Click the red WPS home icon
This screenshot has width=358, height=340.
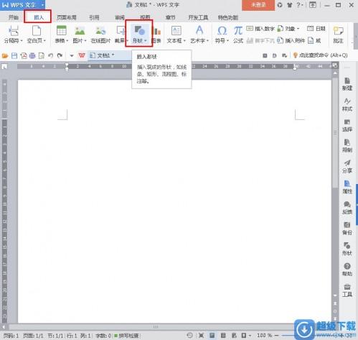82,55
